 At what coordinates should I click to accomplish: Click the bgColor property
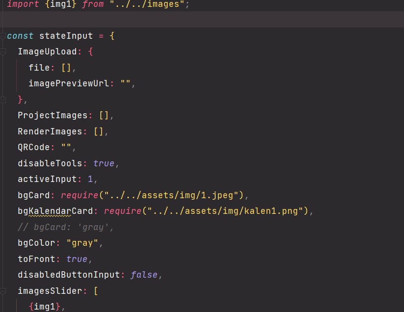36,243
